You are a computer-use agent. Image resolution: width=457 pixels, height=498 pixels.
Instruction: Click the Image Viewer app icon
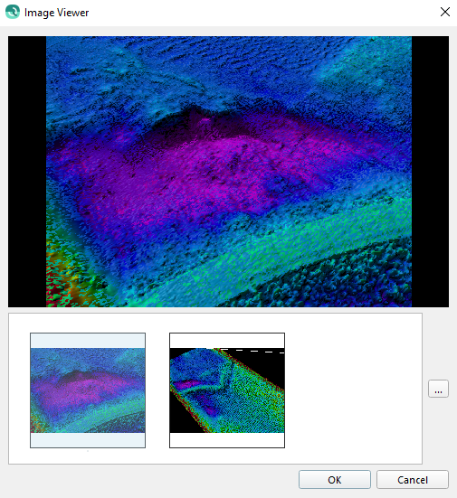tap(13, 12)
